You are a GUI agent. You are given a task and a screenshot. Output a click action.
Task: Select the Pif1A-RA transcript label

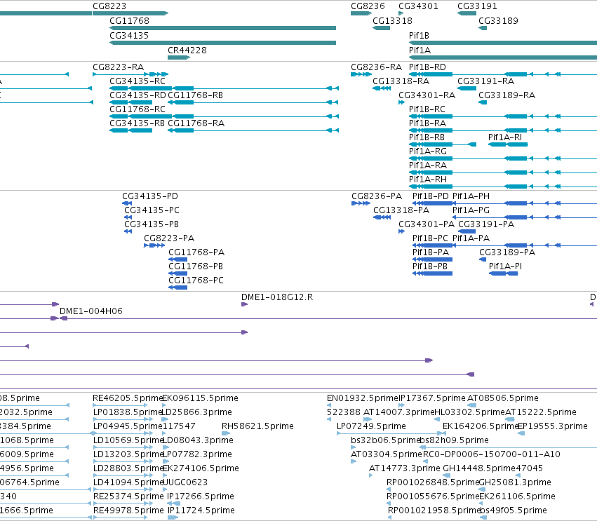click(x=427, y=165)
